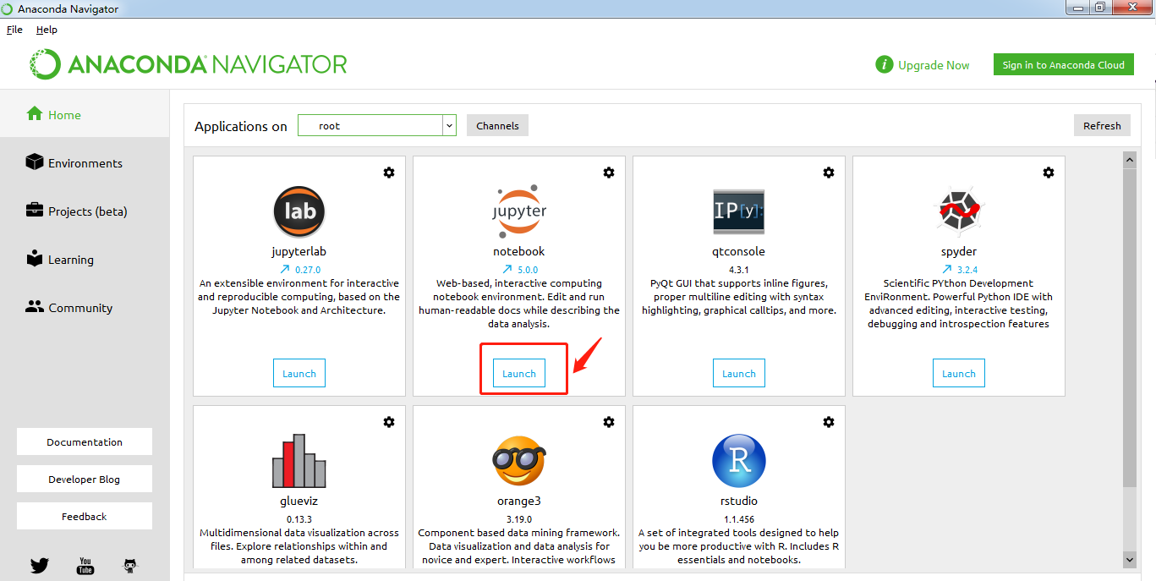Open the Twitter link icon
1156x581 pixels.
point(40,565)
